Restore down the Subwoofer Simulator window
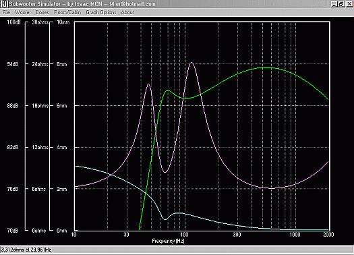354x255 pixels. [341, 4]
